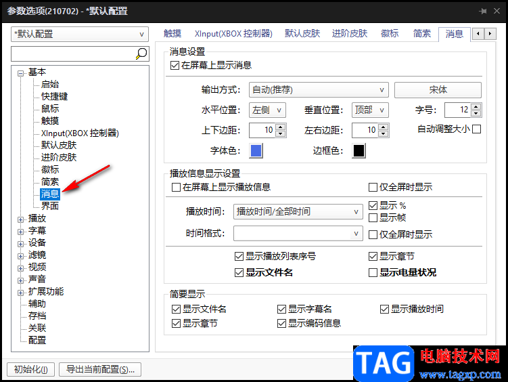Click the search magnifier icon
Screen dimensions: 508x382
pos(141,54)
